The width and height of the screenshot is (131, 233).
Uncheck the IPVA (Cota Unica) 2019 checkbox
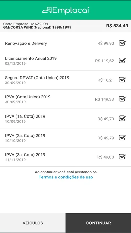122,99
